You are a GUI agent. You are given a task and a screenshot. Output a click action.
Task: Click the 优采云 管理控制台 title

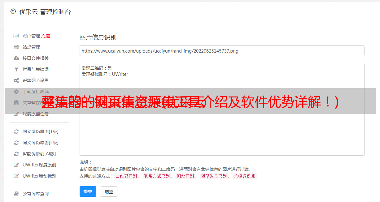[45, 12]
